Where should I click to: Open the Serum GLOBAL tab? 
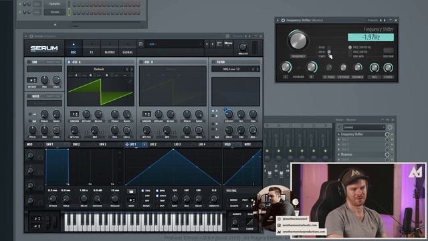[128, 48]
